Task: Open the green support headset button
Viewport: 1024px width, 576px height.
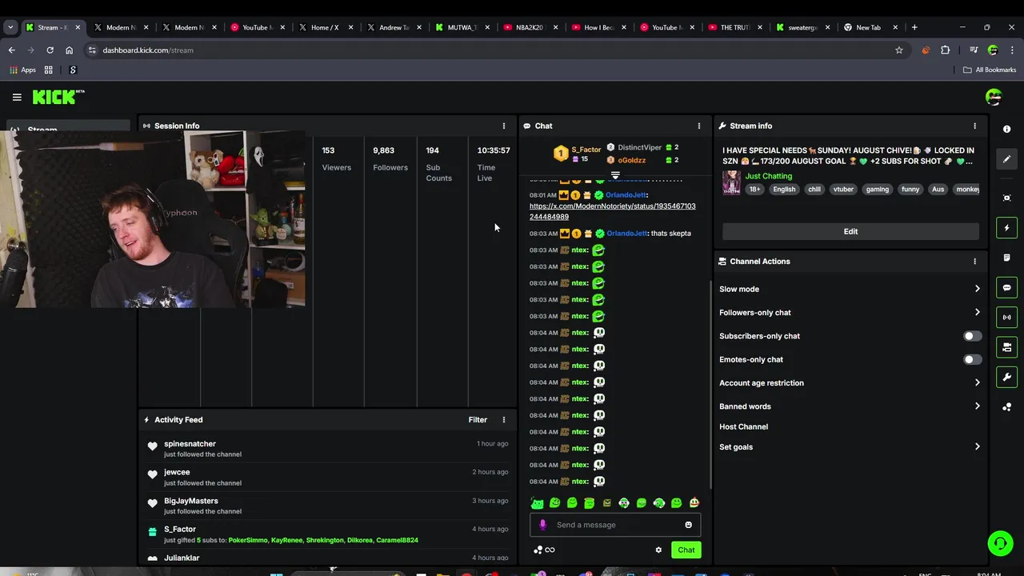Action: 999,544
